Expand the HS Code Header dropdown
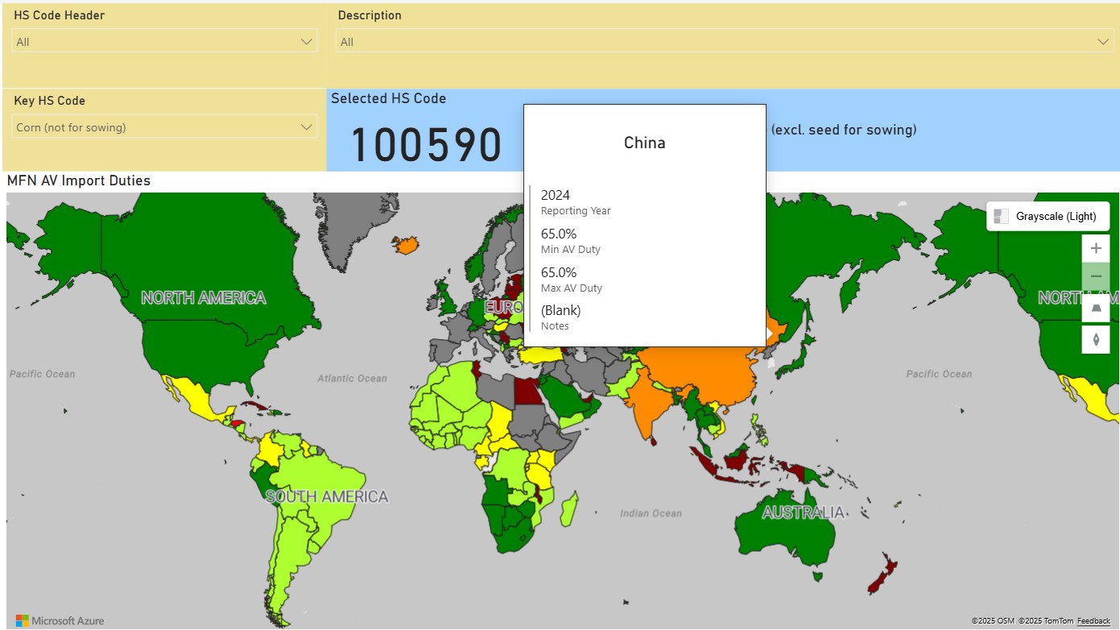The width and height of the screenshot is (1120, 630). (x=306, y=42)
